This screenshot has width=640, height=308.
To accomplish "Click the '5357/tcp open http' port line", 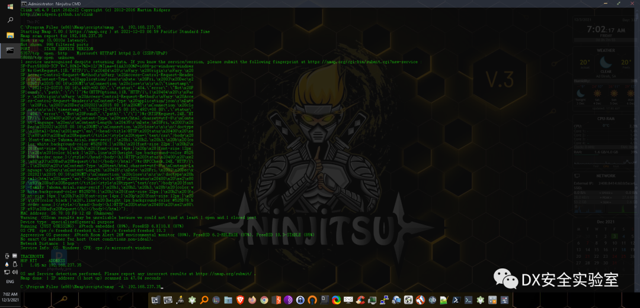I will click(94, 53).
